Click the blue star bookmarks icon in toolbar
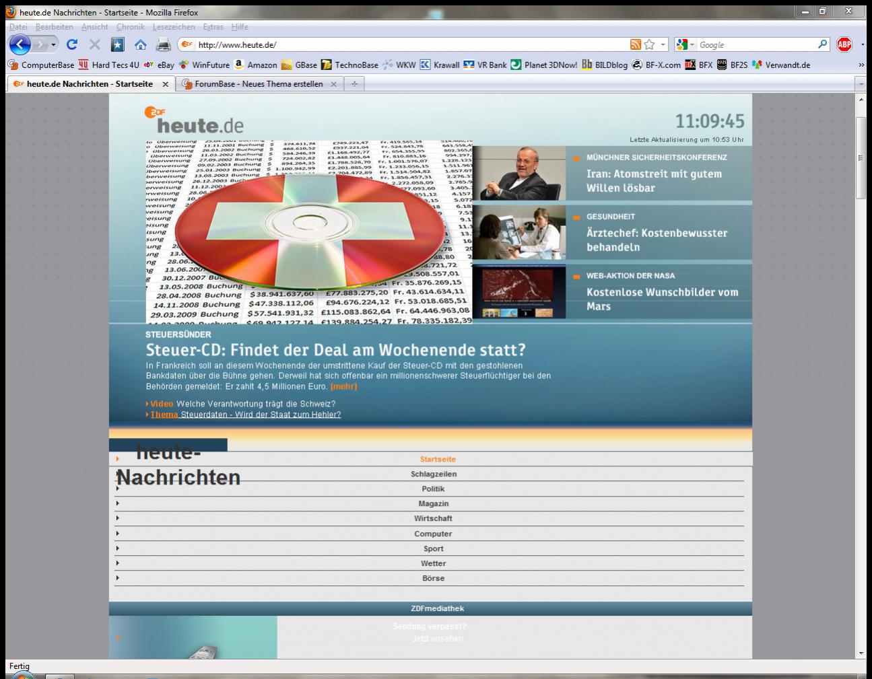Screen dimensions: 872x679 pos(118,45)
